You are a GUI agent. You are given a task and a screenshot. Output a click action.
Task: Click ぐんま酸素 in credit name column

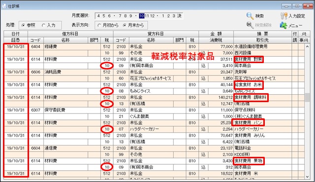click(139, 116)
